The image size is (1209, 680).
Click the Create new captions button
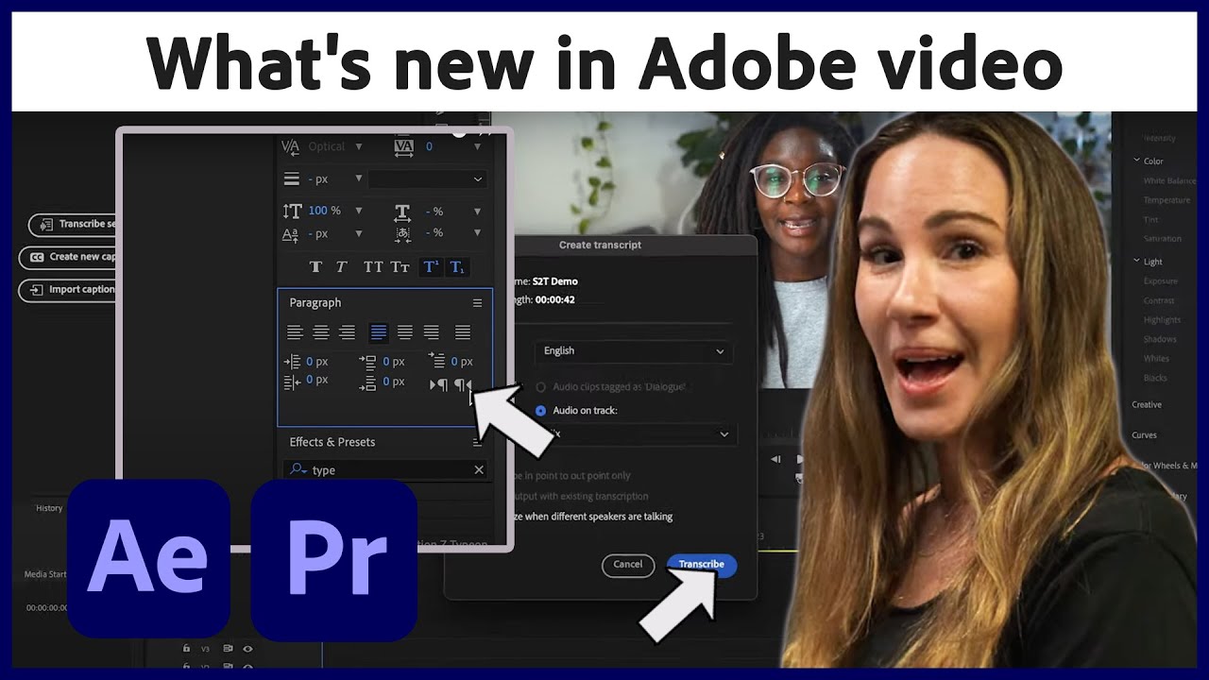(67, 257)
